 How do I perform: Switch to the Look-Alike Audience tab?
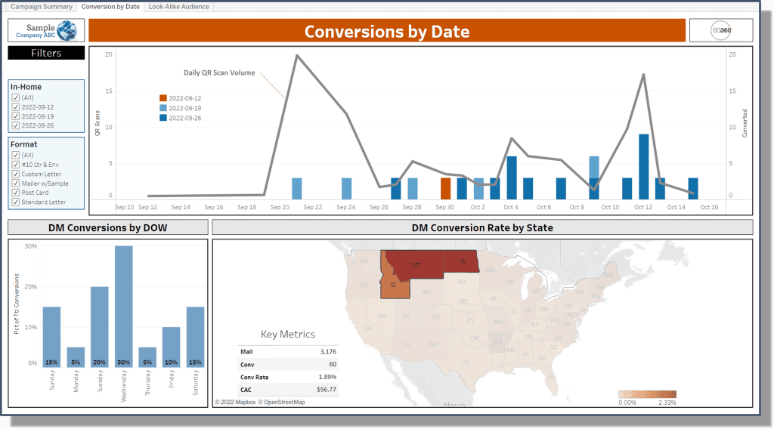click(178, 6)
